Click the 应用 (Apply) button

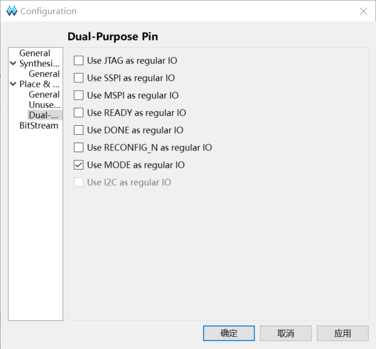pyautogui.click(x=342, y=333)
